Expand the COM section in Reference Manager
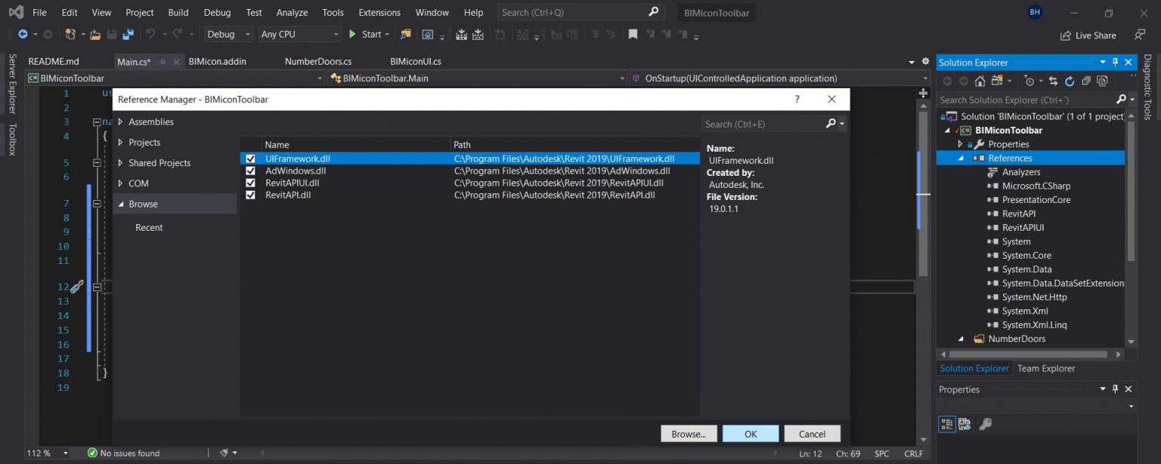The image size is (1161, 464). 122,183
